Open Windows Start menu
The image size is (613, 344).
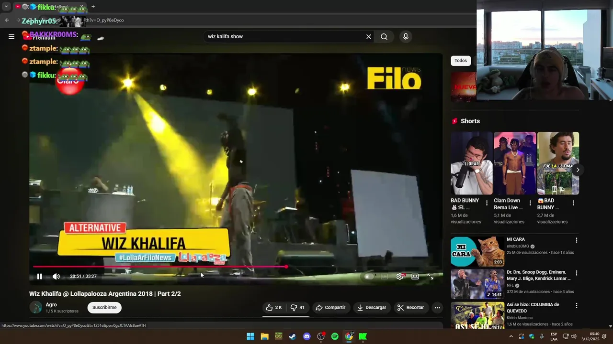250,336
